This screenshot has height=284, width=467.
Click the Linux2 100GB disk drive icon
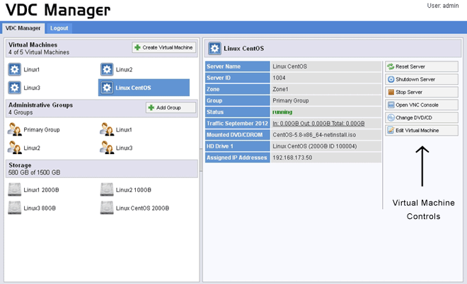tap(107, 189)
